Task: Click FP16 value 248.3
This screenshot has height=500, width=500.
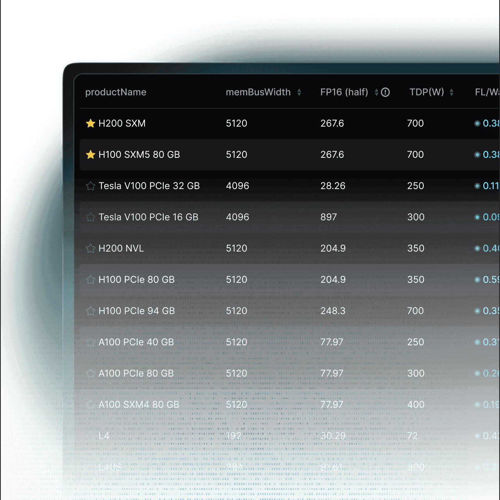Action: pyautogui.click(x=333, y=311)
